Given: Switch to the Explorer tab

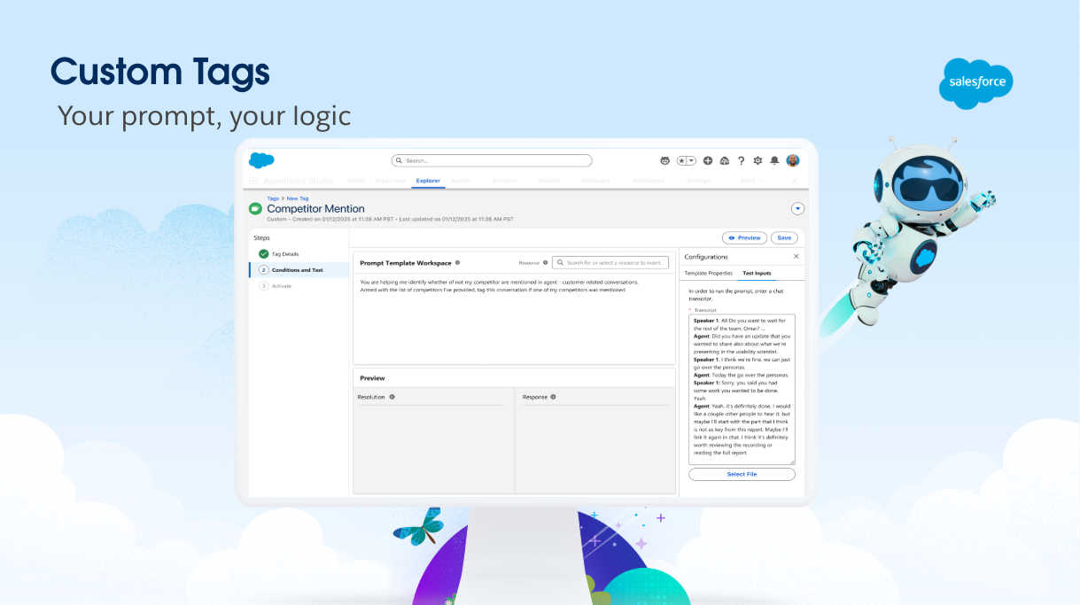Looking at the screenshot, I should (x=428, y=181).
